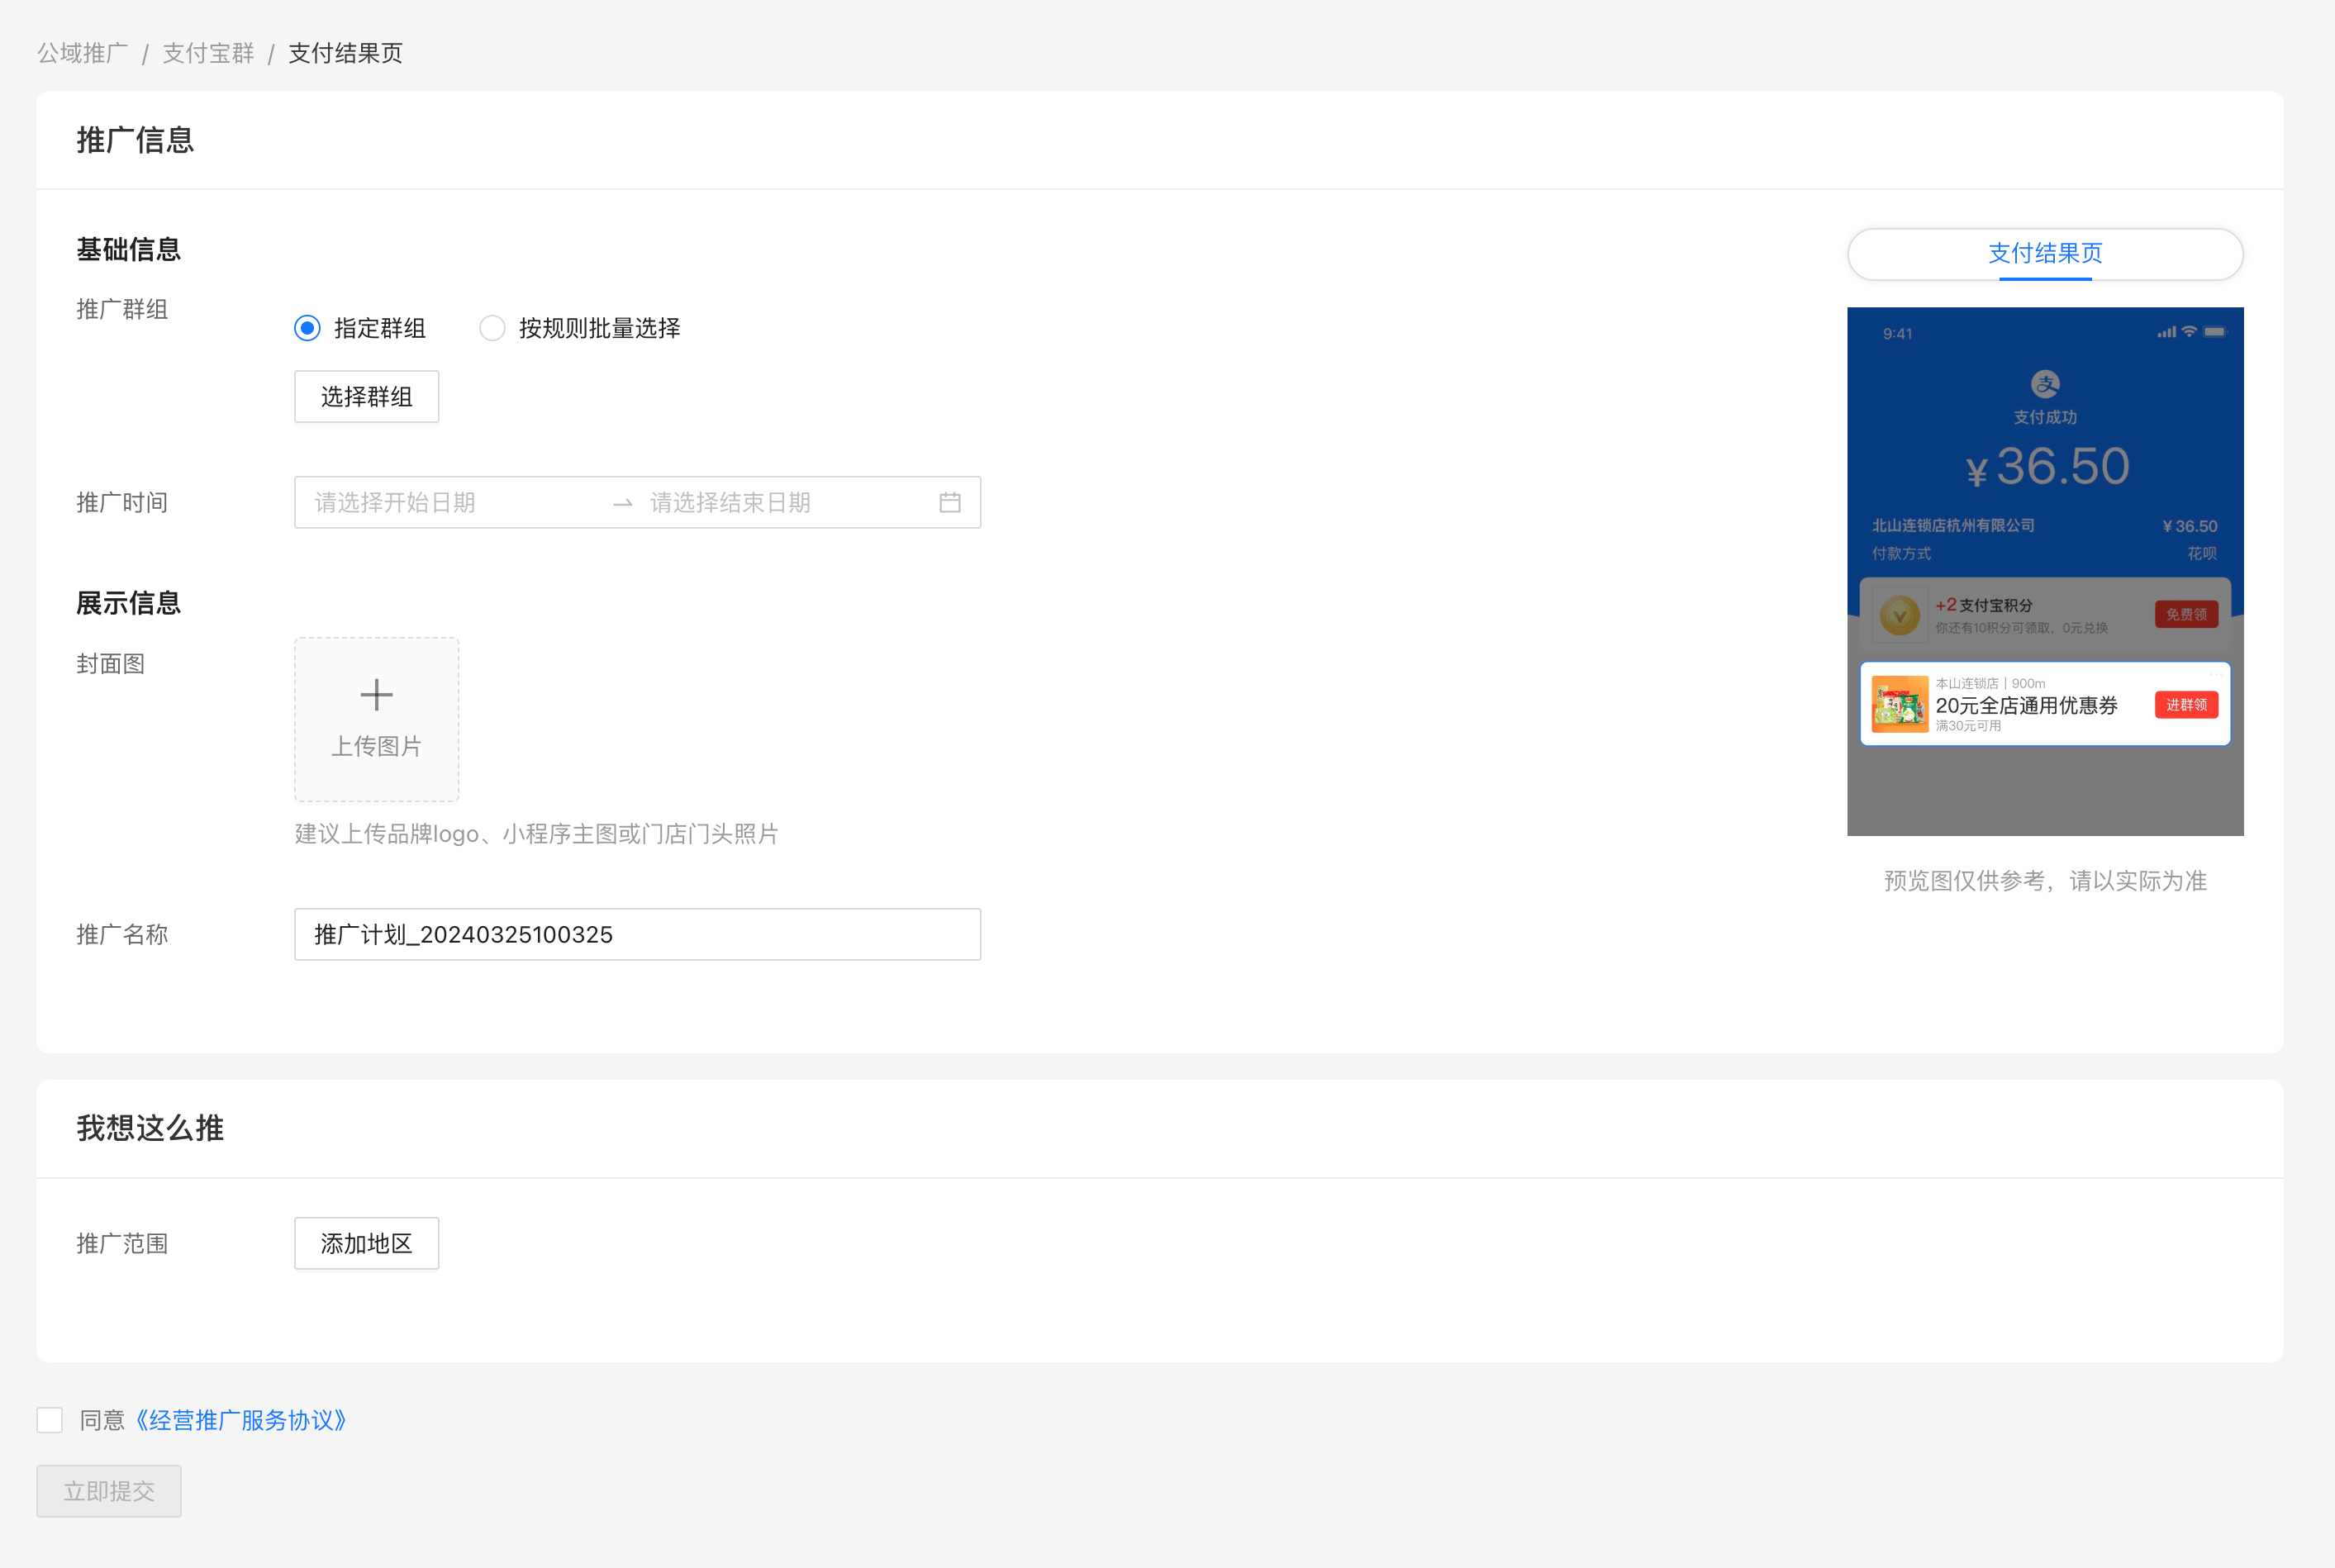This screenshot has width=2335, height=1568.
Task: Go to 公域推广 in the breadcrumb
Action: 83,53
